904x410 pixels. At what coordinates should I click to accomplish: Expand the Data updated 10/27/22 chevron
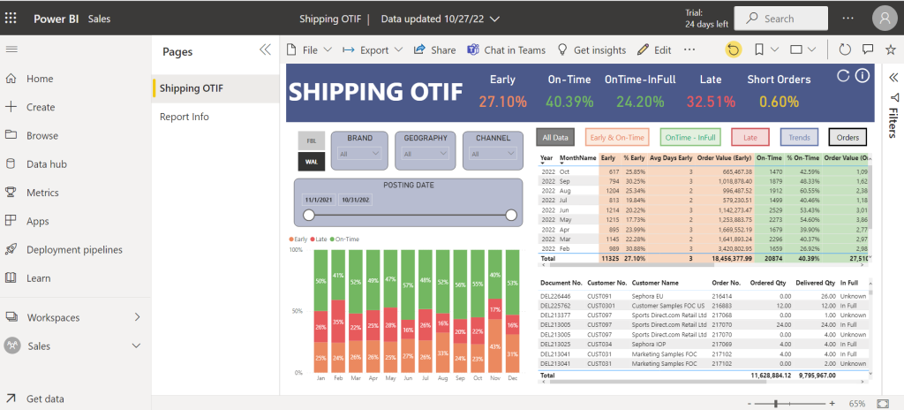494,19
